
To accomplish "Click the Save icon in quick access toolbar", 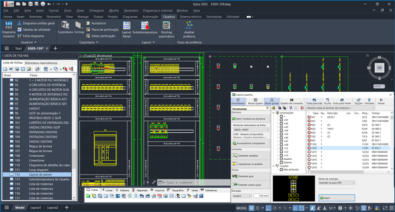I will click(31, 4).
